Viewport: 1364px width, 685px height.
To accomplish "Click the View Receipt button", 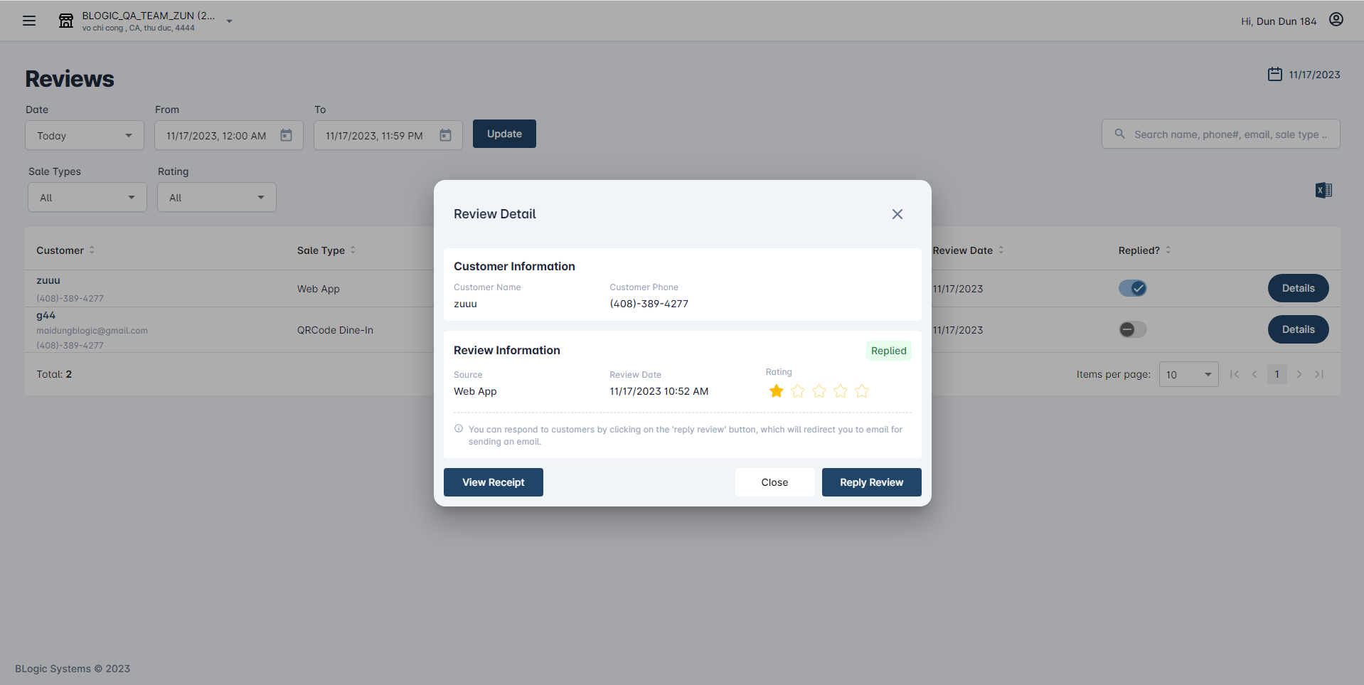I will (493, 482).
